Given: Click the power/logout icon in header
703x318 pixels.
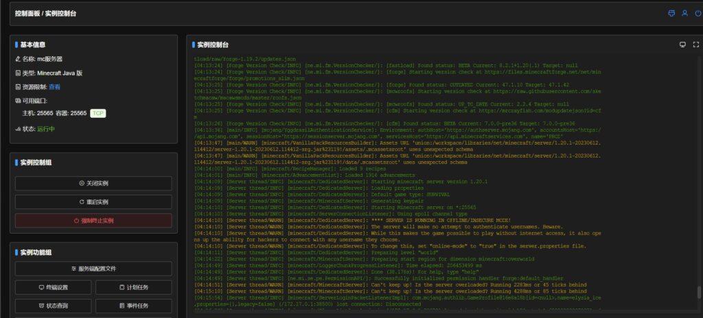Looking at the screenshot, I should click(698, 14).
